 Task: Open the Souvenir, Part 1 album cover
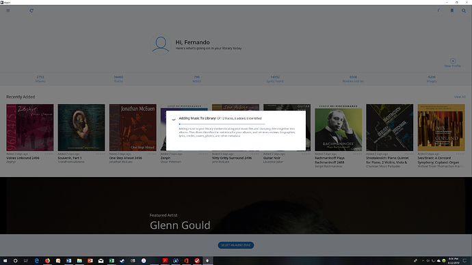coord(81,128)
